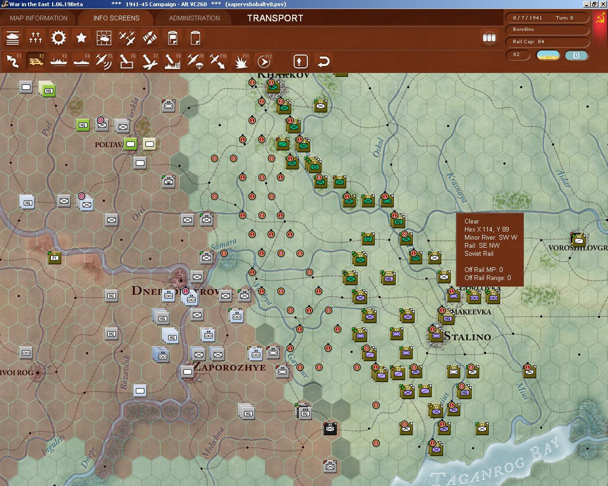This screenshot has height=486, width=608.
Task: Open the Administration tab
Action: coord(194,18)
